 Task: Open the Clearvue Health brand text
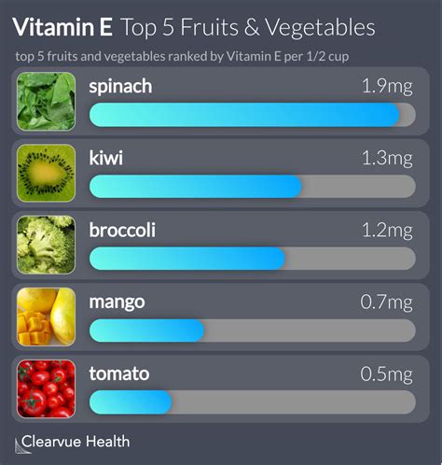click(x=76, y=442)
